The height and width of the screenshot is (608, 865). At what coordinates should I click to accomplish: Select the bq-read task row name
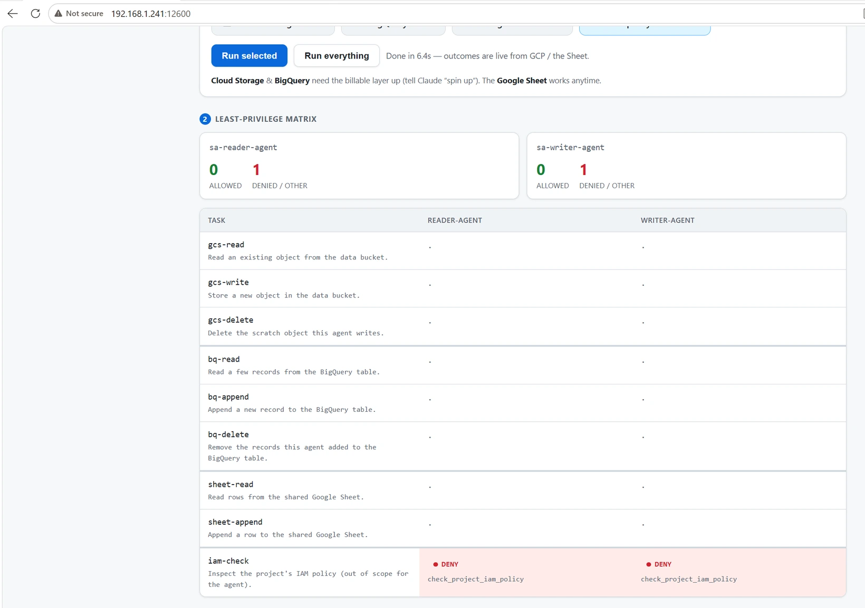224,359
